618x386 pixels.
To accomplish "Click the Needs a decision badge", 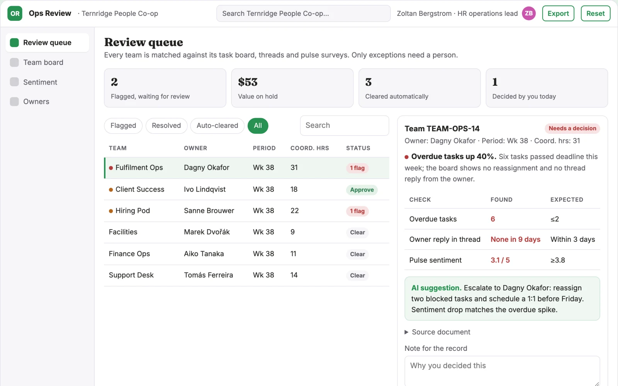I will coord(572,128).
